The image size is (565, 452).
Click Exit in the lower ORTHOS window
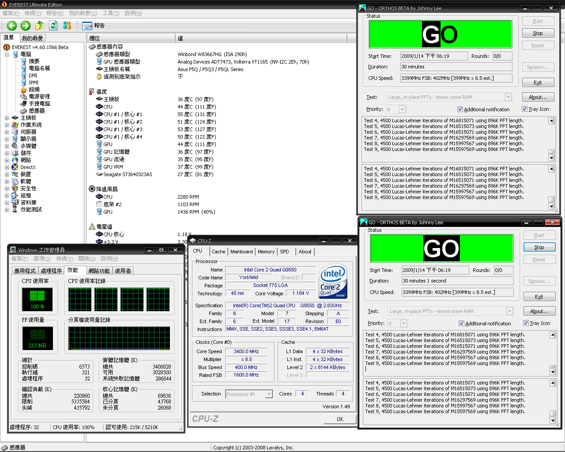(x=539, y=297)
